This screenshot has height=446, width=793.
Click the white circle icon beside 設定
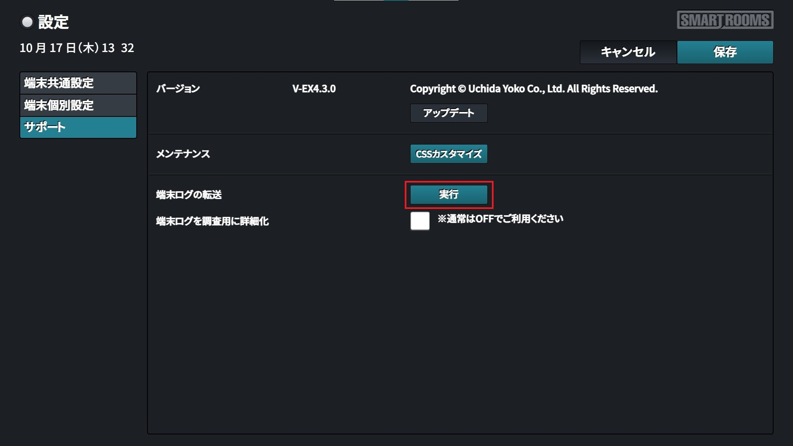pos(27,22)
